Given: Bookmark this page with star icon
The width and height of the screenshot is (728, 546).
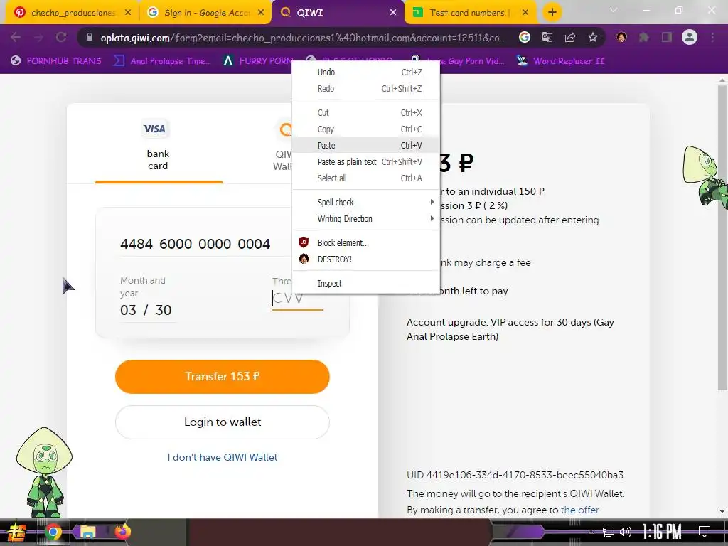Looking at the screenshot, I should click(593, 37).
